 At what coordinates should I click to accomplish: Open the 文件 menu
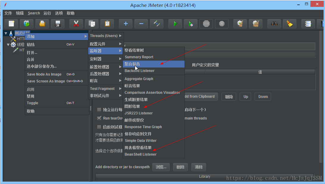point(8,13)
